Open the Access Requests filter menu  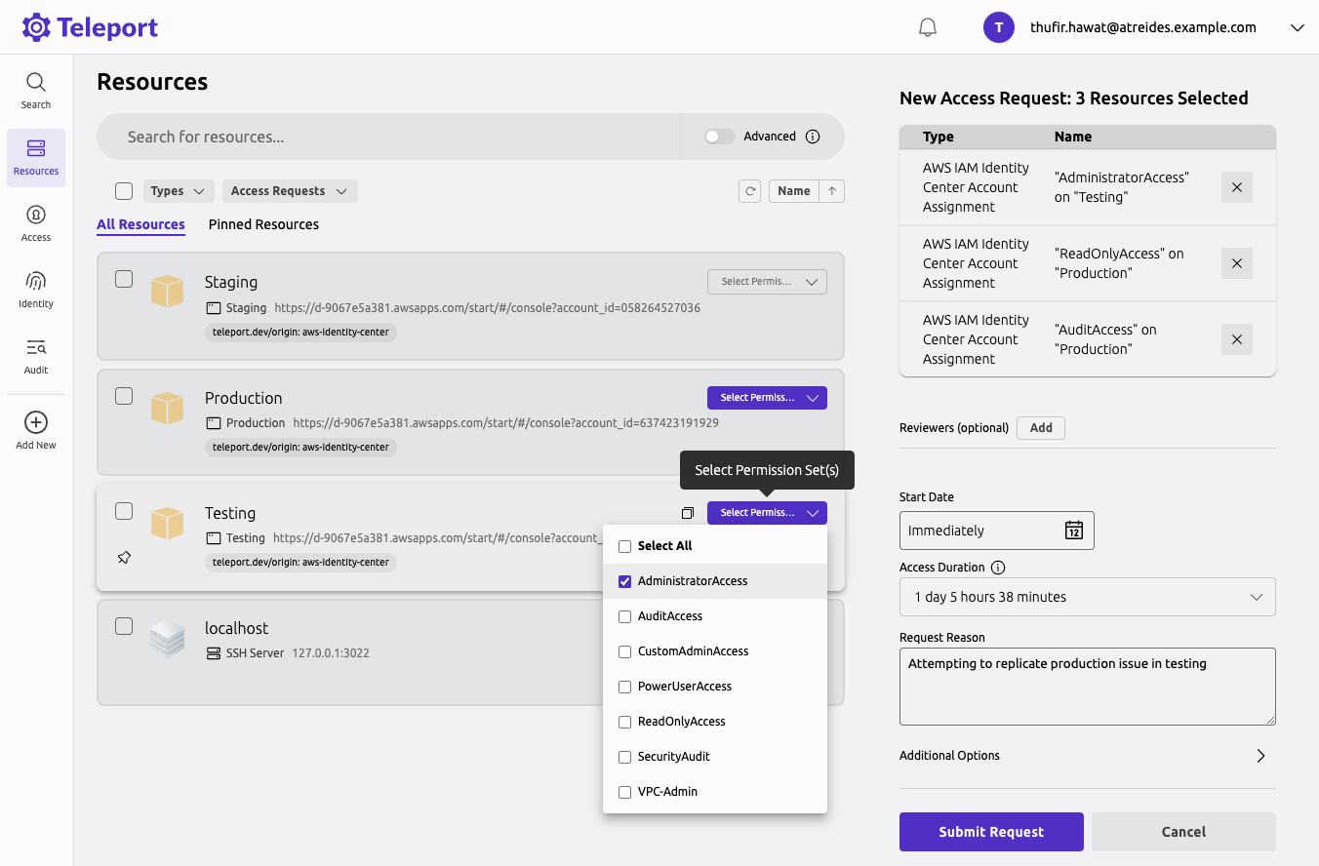point(289,190)
